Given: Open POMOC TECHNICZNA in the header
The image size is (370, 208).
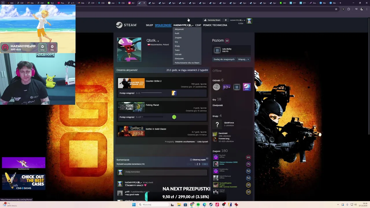Looking at the screenshot, I should [x=215, y=25].
